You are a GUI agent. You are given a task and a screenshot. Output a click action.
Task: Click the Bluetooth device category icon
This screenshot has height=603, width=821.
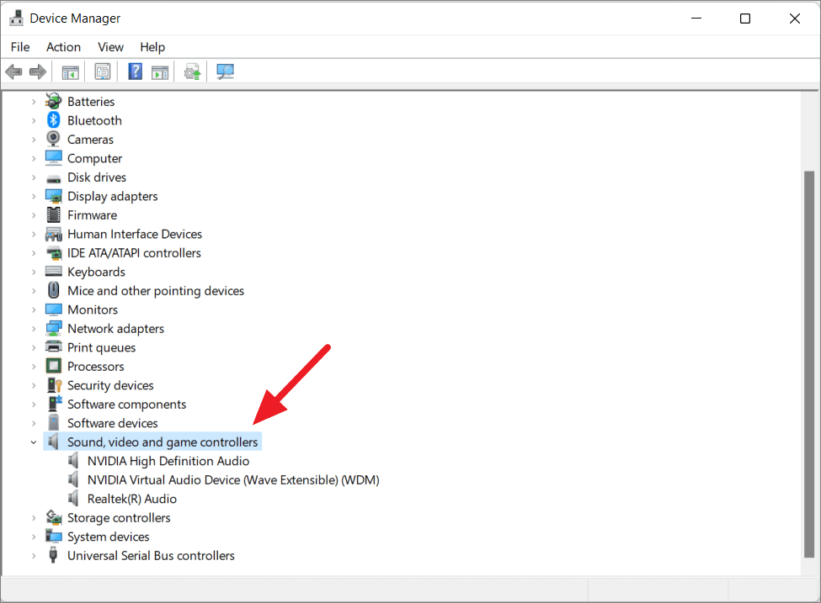[52, 119]
